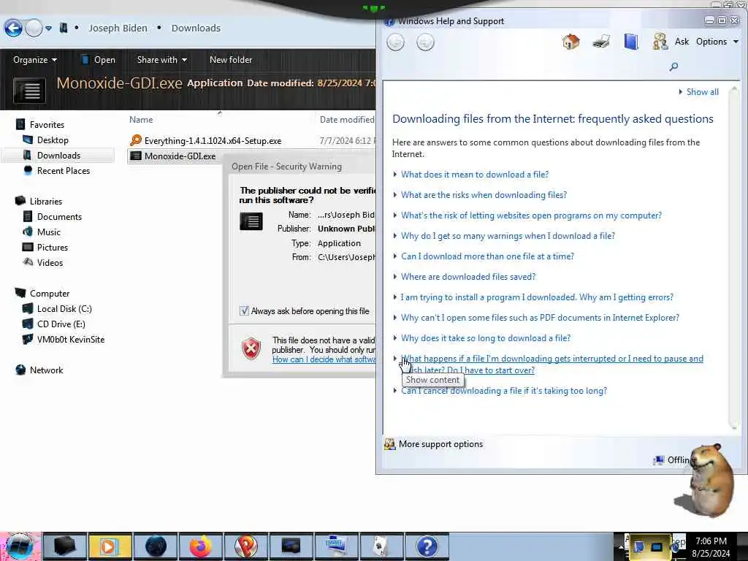Uncheck Always ask before opening this file
This screenshot has height=561, width=748.
(x=244, y=311)
